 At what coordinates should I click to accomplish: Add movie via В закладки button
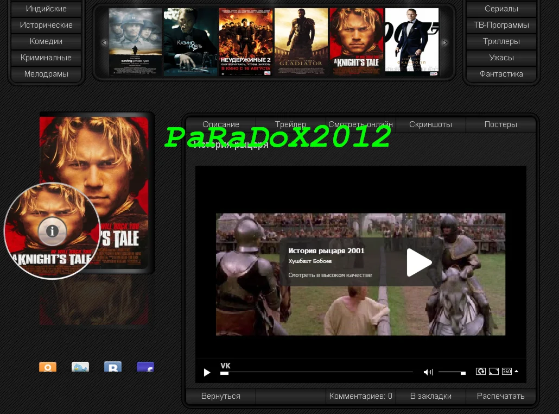pos(431,396)
